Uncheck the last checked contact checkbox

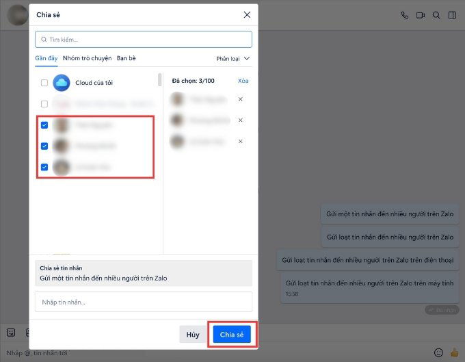44,167
